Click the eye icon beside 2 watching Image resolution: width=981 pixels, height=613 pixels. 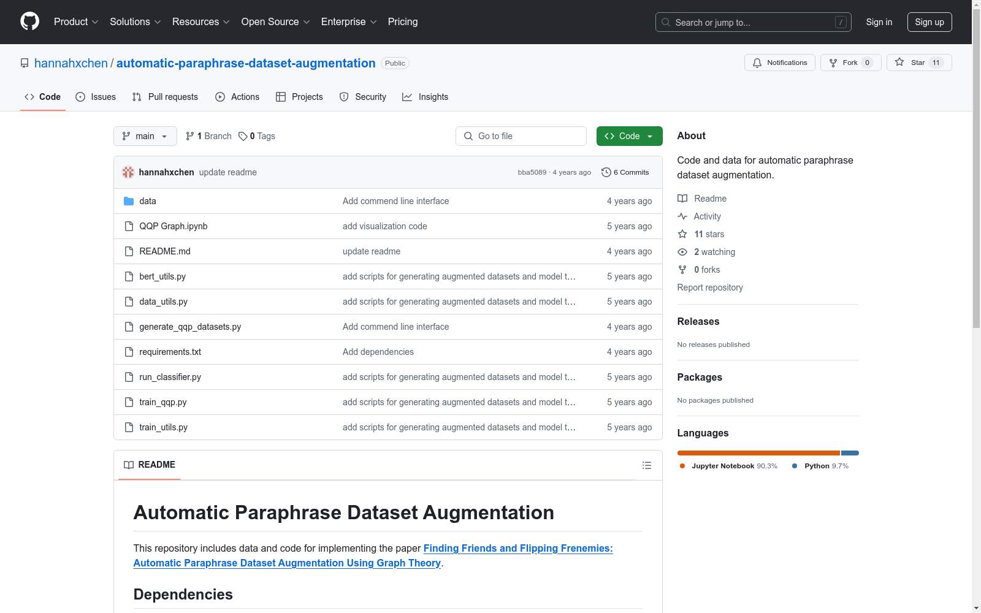682,252
